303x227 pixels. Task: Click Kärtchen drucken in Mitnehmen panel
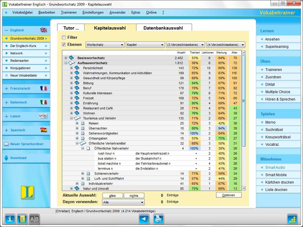coord(279,182)
